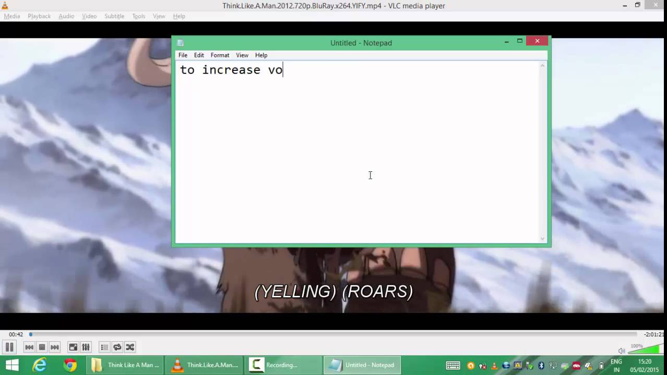The height and width of the screenshot is (375, 667).
Task: Click Notepad scrollbar up arrow
Action: coord(543,66)
